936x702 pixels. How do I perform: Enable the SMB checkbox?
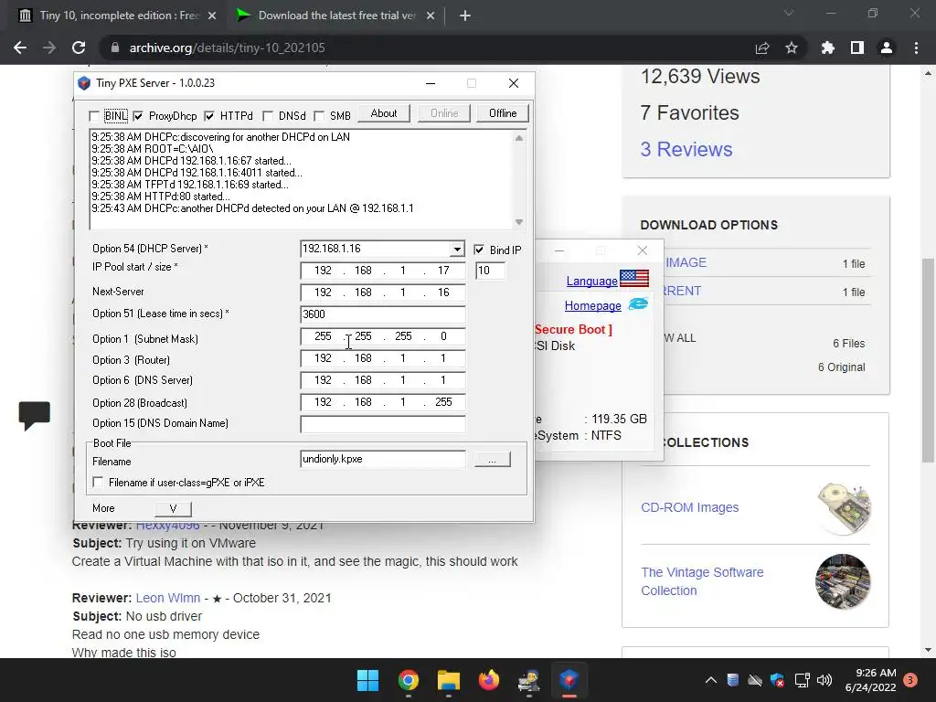click(x=319, y=116)
